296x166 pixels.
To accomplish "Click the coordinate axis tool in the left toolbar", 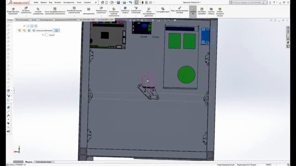I will [8, 115].
